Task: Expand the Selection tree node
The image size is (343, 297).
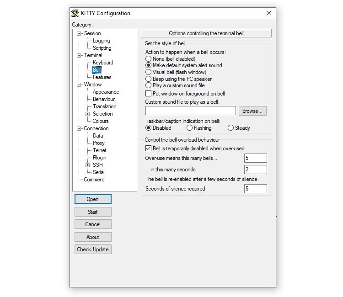Action: click(x=87, y=114)
